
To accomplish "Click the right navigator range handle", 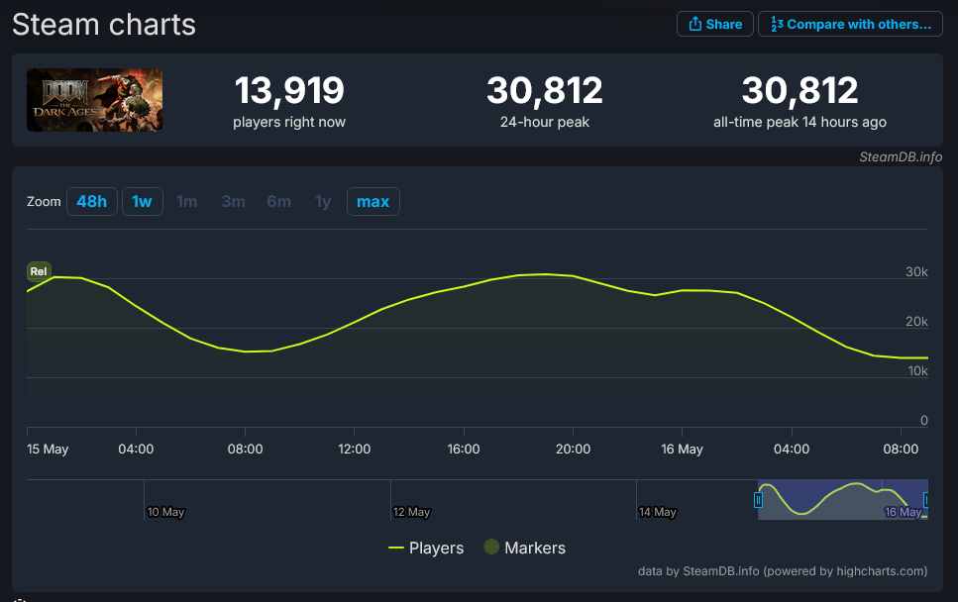I will (926, 500).
